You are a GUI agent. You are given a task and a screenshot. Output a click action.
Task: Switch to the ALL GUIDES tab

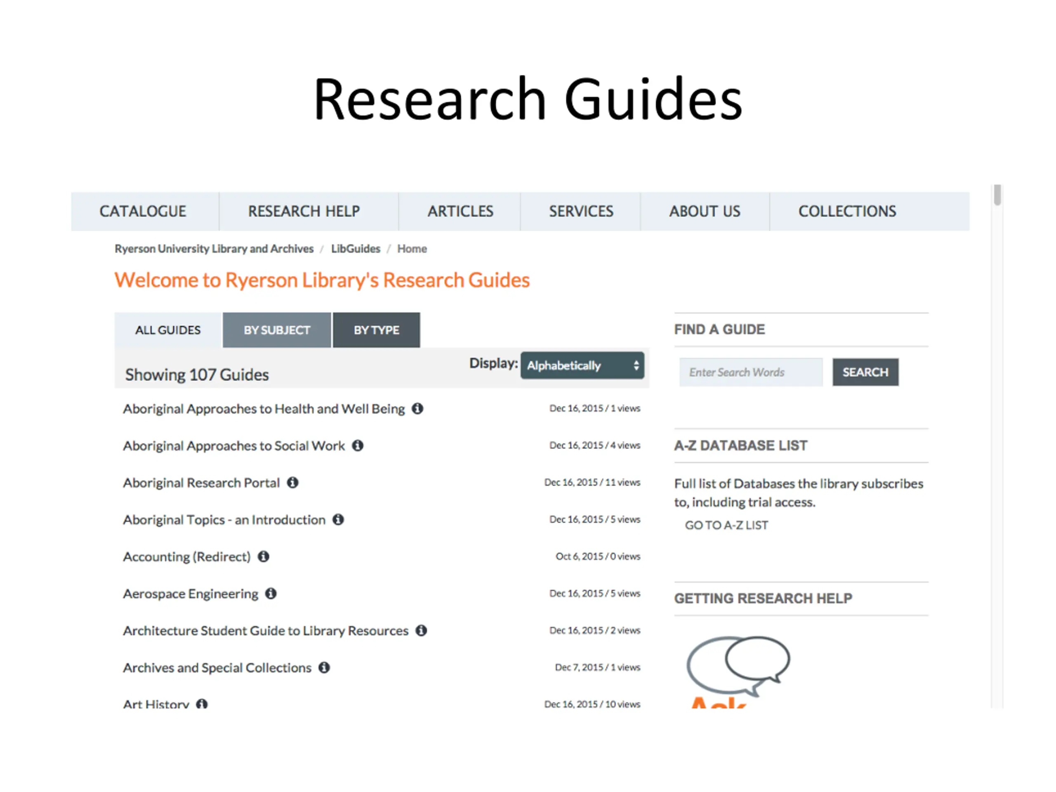pos(168,330)
